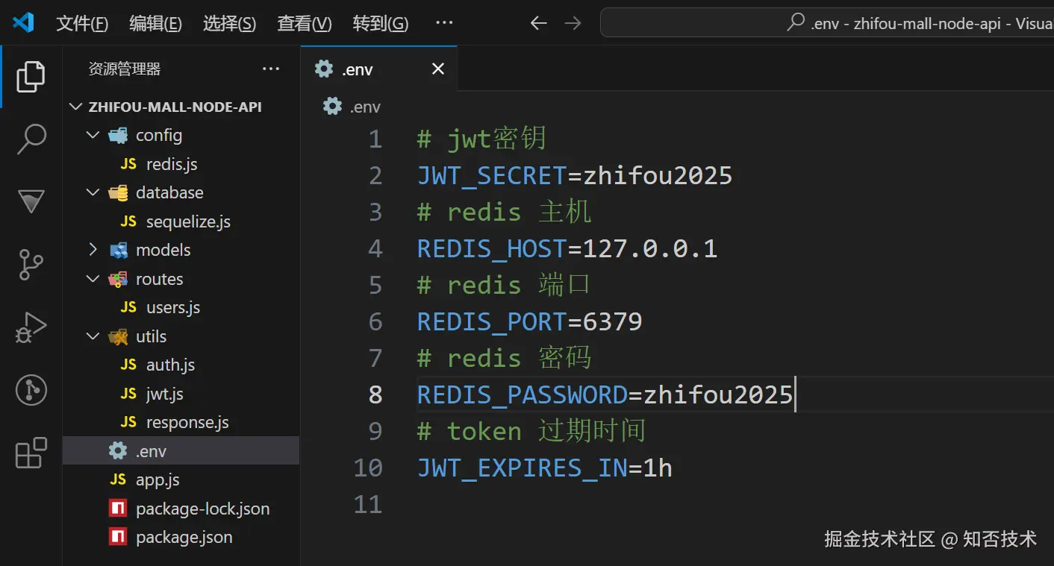Click the routes folder icon
Viewport: 1054px width, 566px height.
click(x=118, y=279)
